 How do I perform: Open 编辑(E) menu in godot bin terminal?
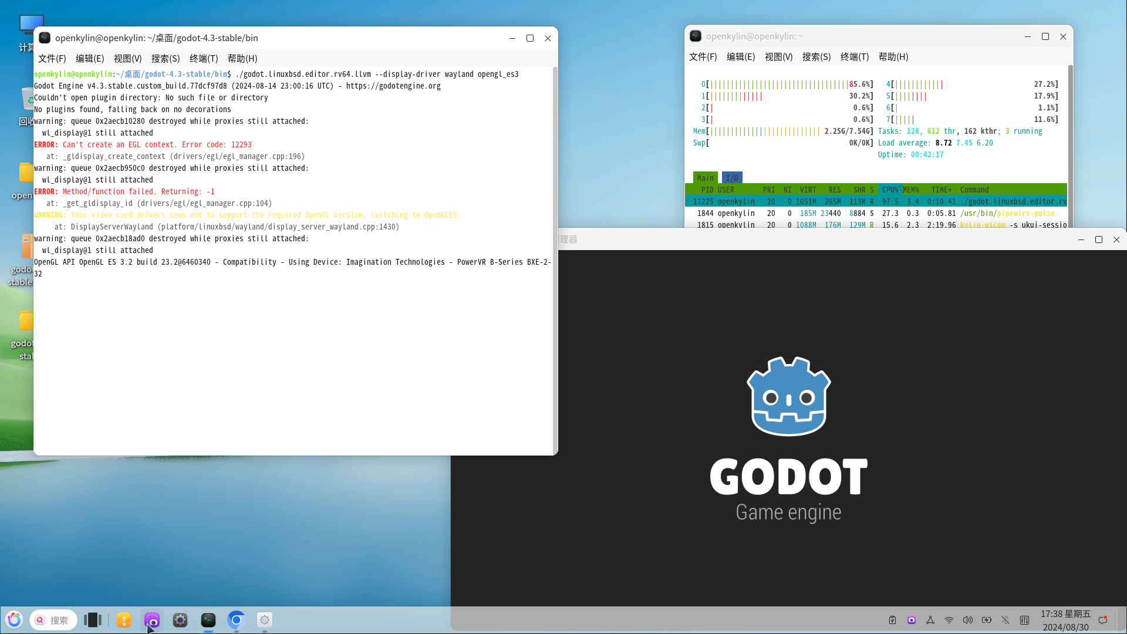pos(90,59)
